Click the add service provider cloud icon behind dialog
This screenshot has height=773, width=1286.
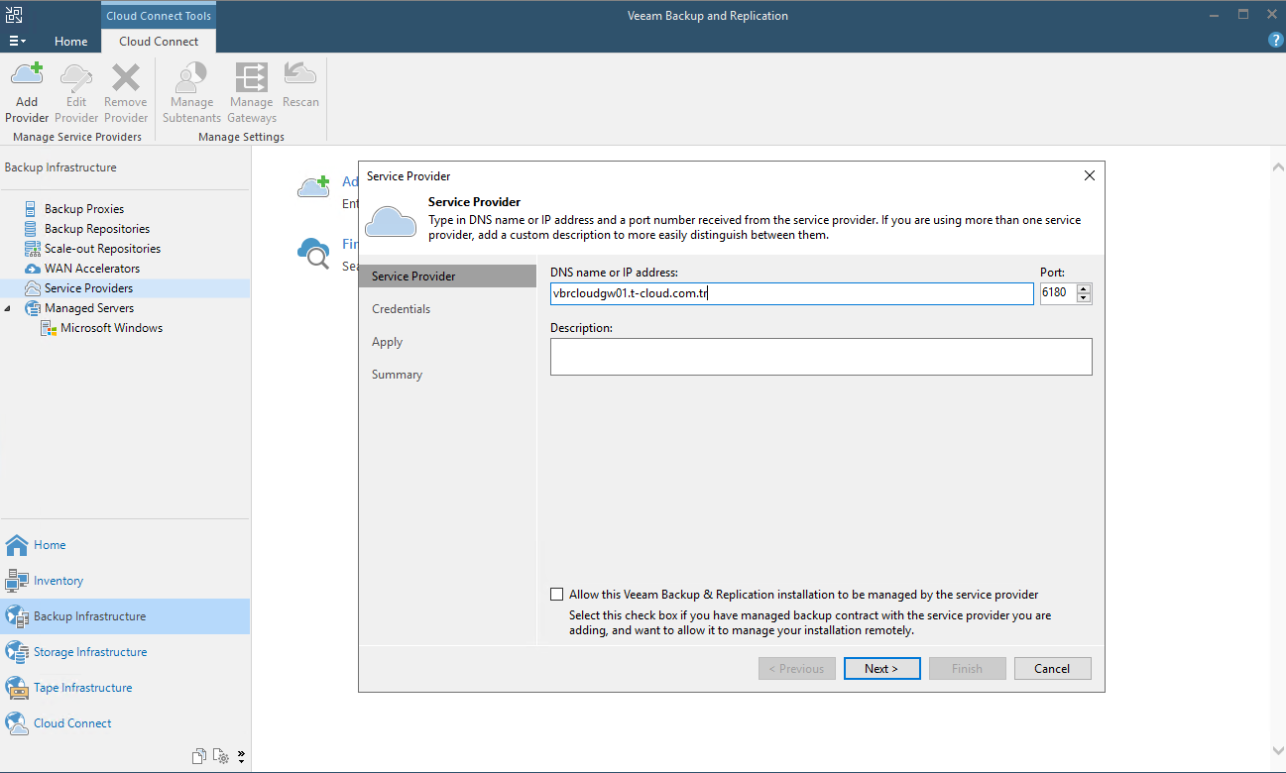(x=314, y=185)
